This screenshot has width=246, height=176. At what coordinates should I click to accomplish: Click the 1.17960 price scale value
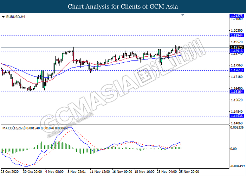(237, 65)
